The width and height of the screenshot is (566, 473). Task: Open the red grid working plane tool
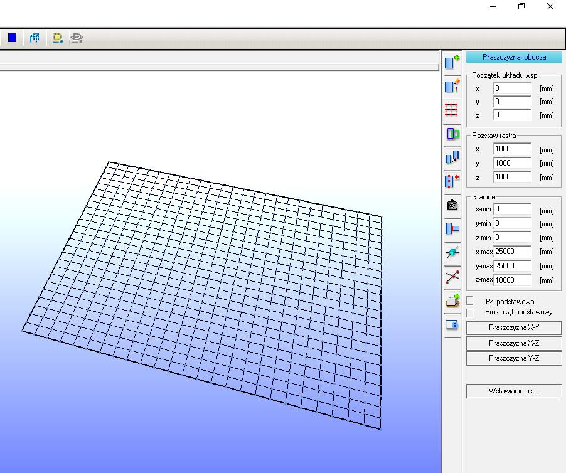[451, 110]
